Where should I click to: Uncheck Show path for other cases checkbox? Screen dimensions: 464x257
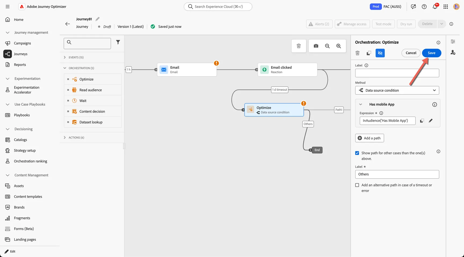pyautogui.click(x=357, y=153)
